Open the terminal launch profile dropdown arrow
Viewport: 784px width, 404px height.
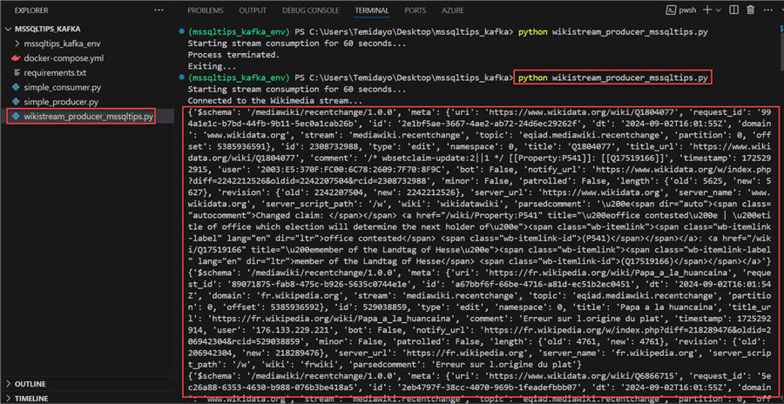[719, 10]
